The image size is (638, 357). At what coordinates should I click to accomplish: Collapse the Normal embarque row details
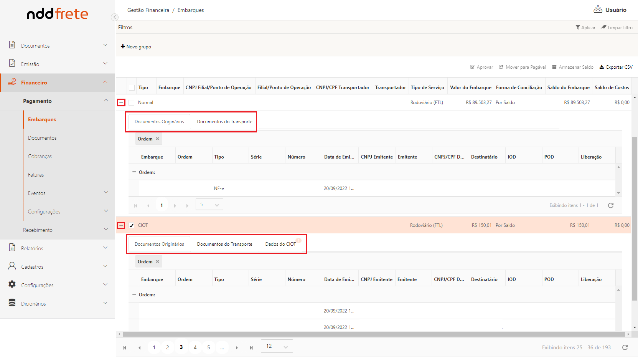[121, 102]
